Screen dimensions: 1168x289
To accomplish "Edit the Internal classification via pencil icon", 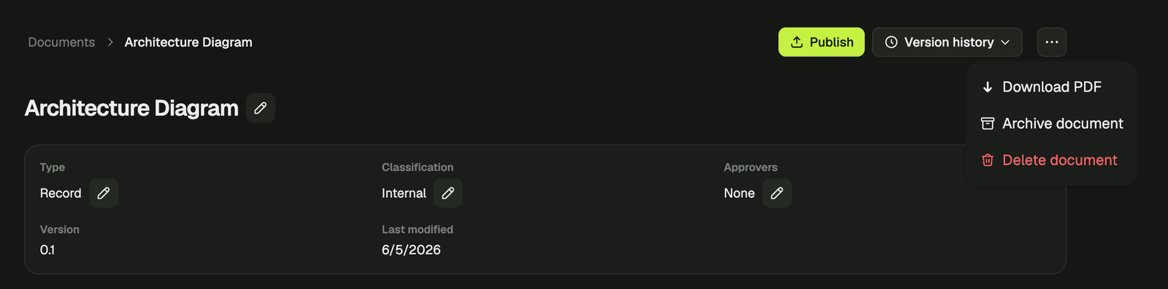I will point(448,193).
